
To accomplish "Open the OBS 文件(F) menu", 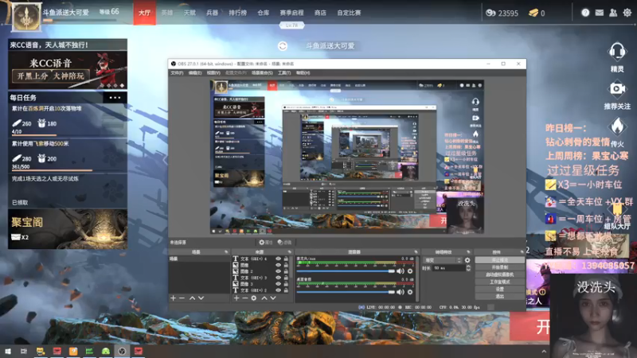I will [x=177, y=73].
